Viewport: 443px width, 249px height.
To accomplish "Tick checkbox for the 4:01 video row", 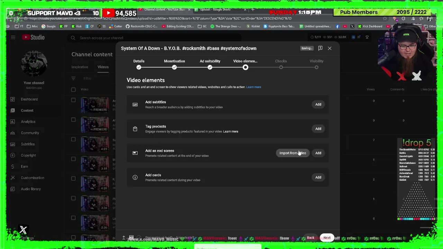I will click(x=73, y=139).
